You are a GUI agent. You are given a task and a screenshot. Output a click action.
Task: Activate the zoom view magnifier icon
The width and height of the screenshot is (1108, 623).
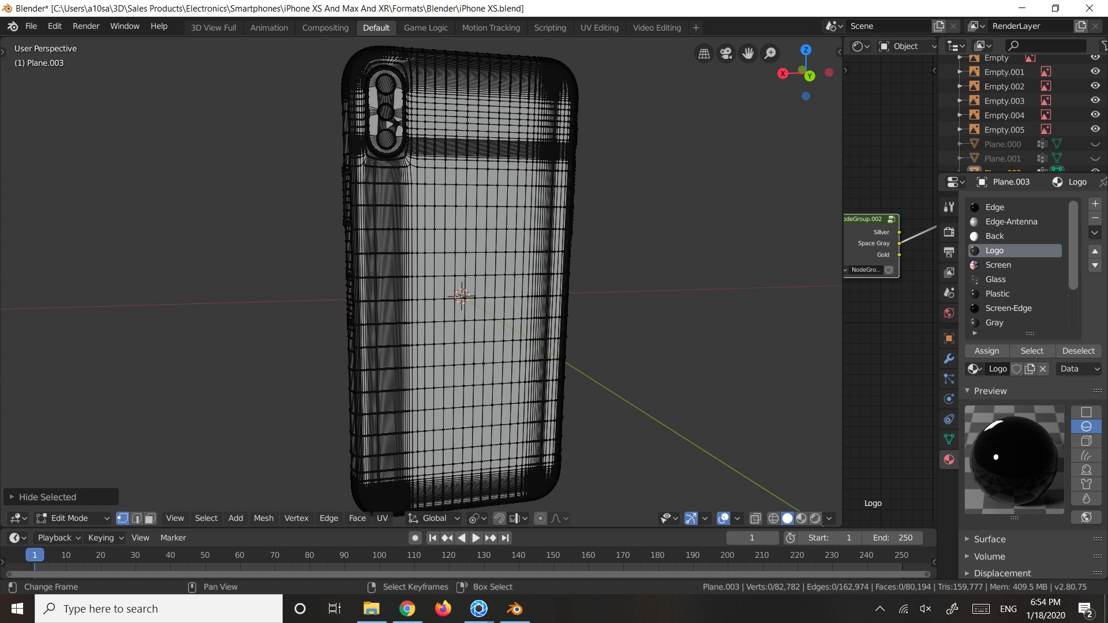pos(770,54)
